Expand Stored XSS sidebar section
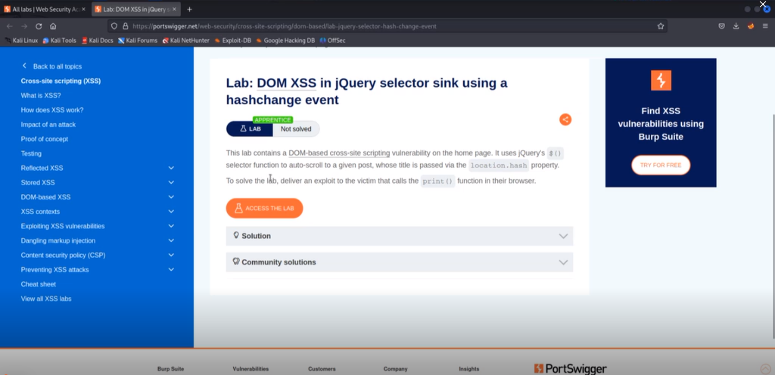Screen dimensions: 775x375 pos(171,182)
